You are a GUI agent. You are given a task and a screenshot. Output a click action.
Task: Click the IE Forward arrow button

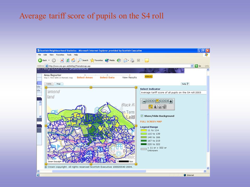54,60
